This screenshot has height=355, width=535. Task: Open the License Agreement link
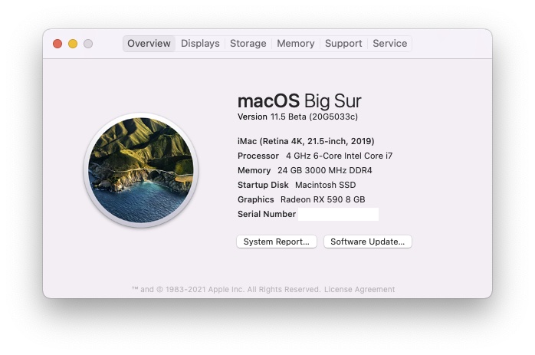pyautogui.click(x=359, y=290)
